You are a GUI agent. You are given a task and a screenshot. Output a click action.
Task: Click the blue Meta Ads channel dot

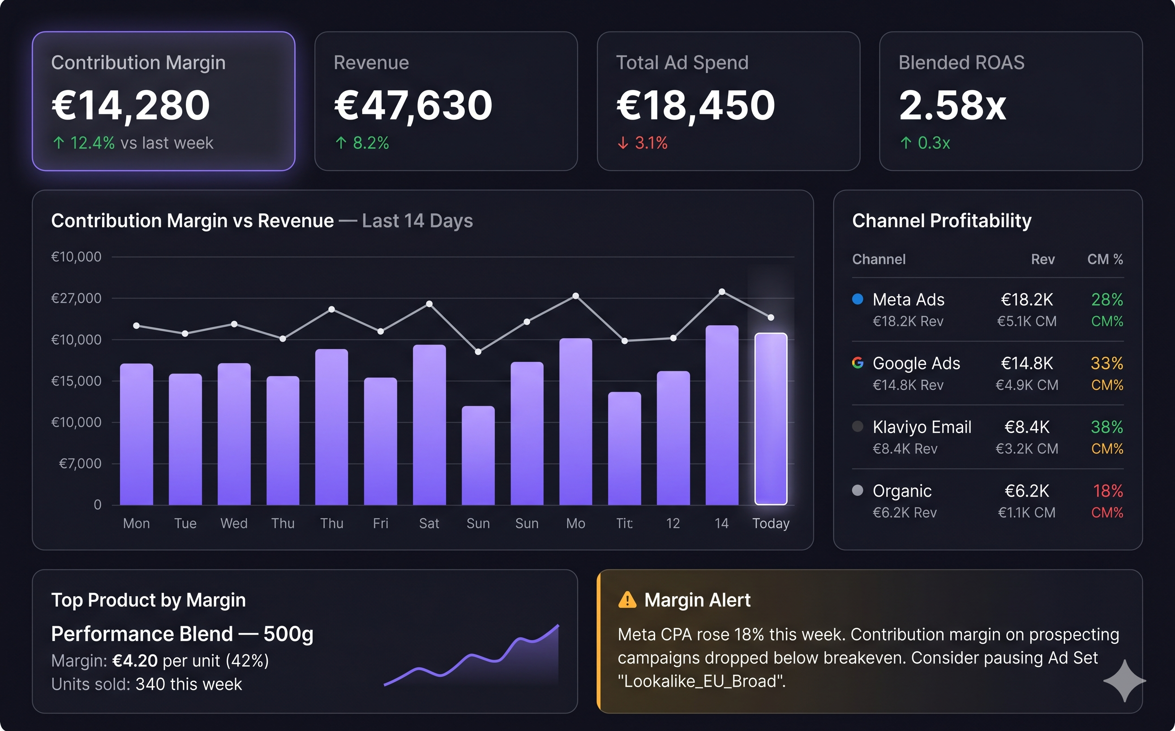click(858, 299)
